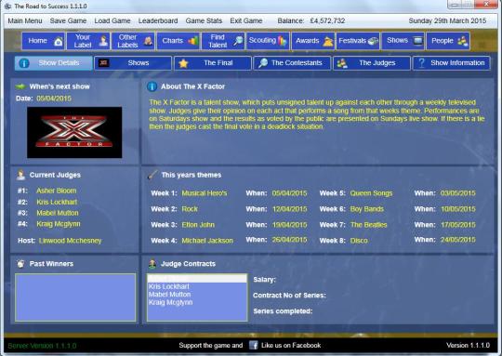Click Load Game in the menu bar
This screenshot has width=502, height=356.
tap(112, 20)
